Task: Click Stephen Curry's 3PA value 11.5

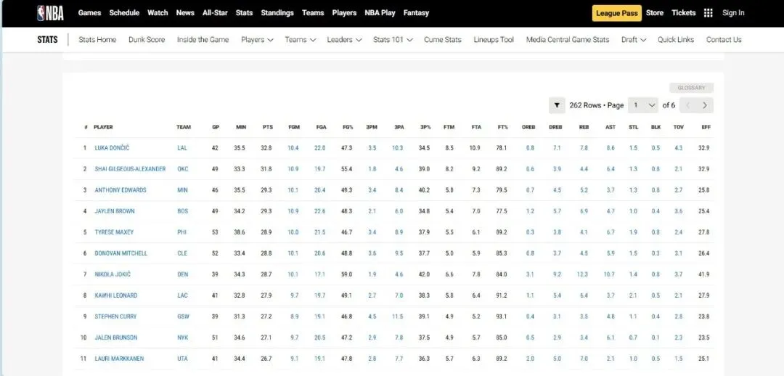Action: click(x=398, y=316)
